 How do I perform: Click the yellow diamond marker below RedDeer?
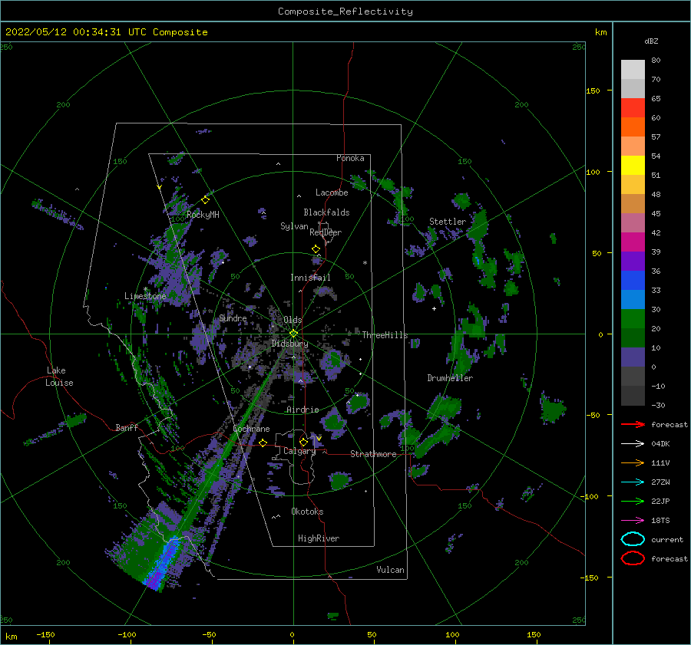coord(316,249)
